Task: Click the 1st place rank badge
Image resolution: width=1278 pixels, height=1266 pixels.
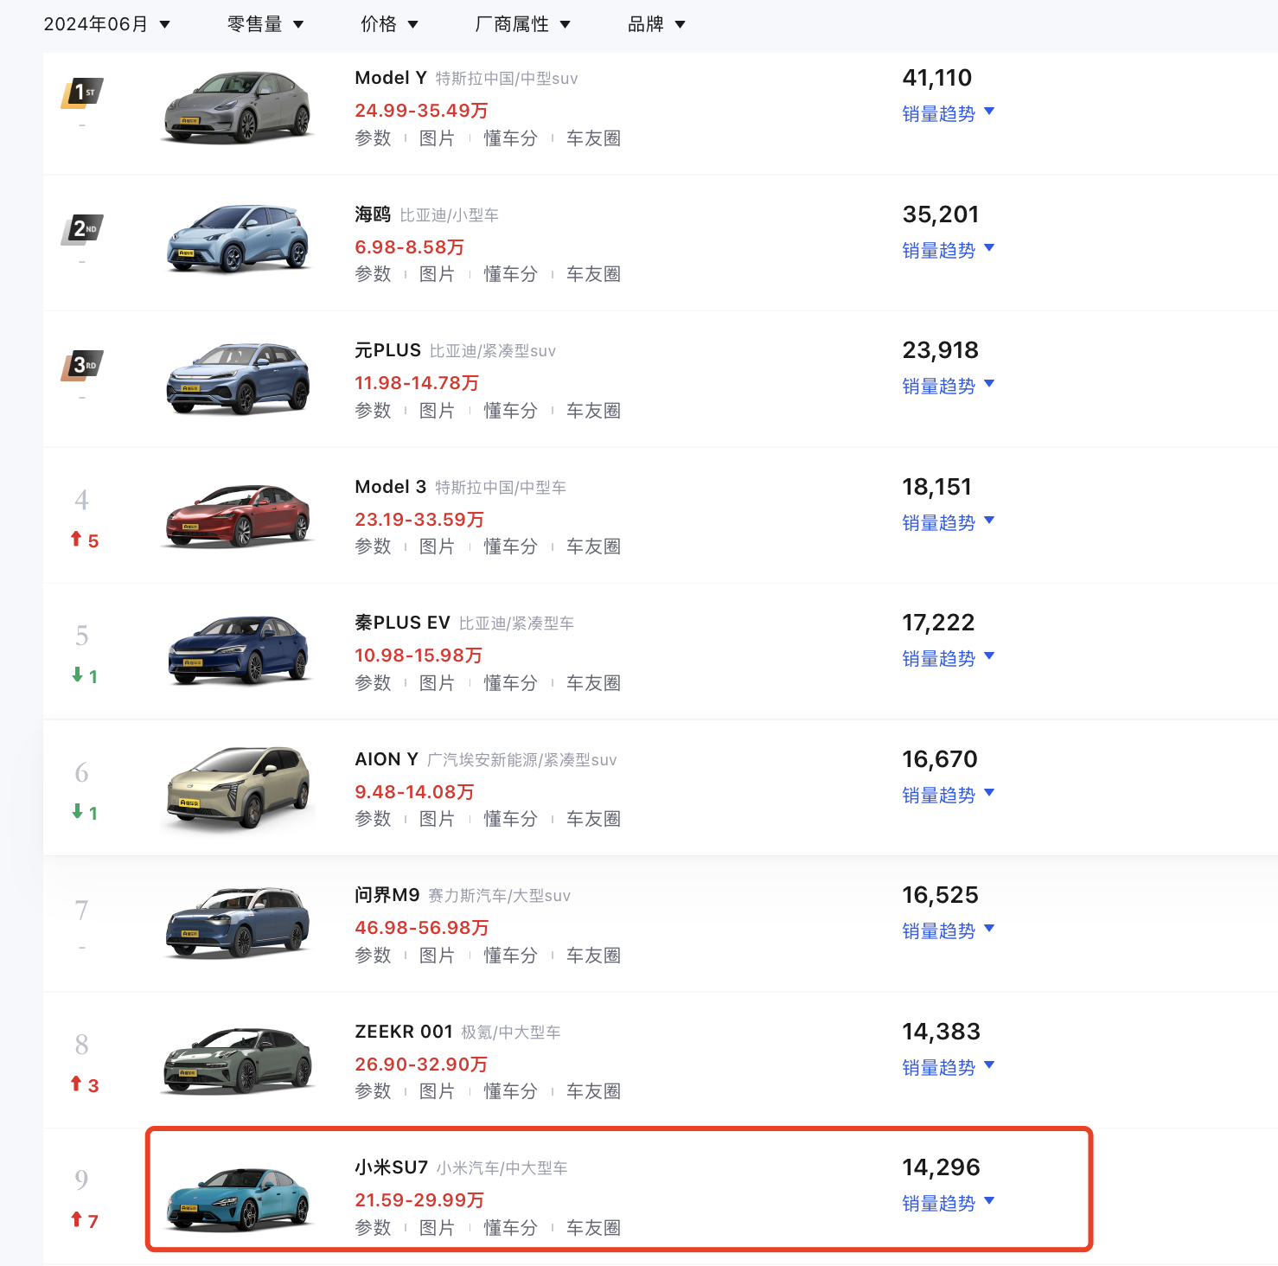Action: (82, 93)
